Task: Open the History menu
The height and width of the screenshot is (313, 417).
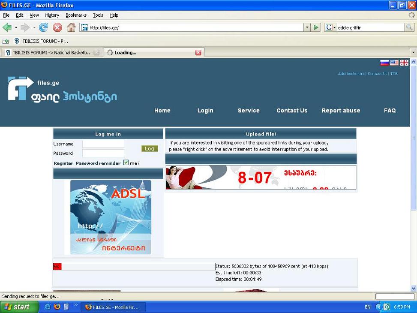Action: pyautogui.click(x=52, y=15)
